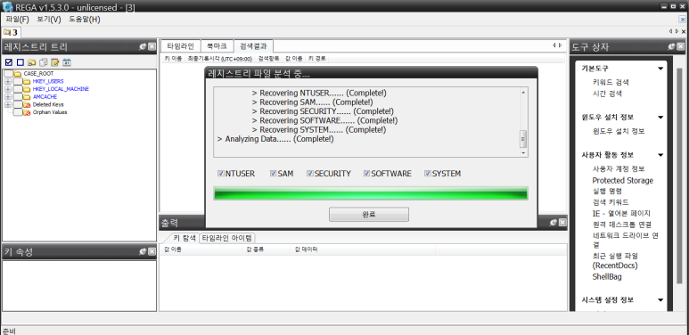This screenshot has height=335, width=689.
Task: Uncheck the SAM checkbox in dialog
Action: pyautogui.click(x=274, y=174)
